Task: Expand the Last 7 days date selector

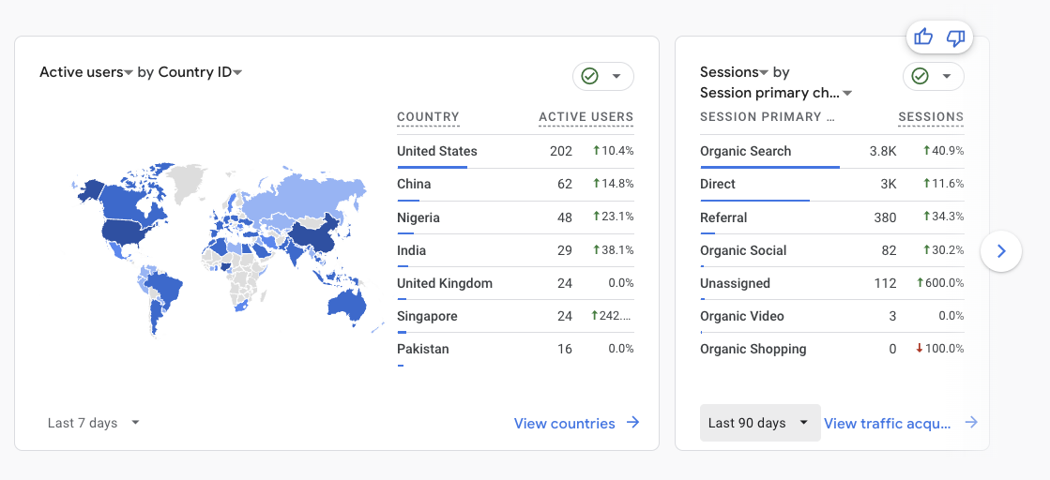Action: point(93,423)
